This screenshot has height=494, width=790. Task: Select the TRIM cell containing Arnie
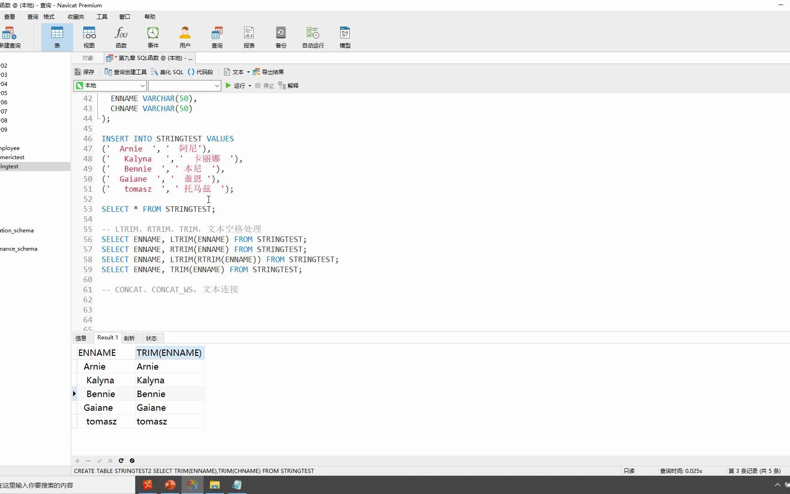point(169,366)
